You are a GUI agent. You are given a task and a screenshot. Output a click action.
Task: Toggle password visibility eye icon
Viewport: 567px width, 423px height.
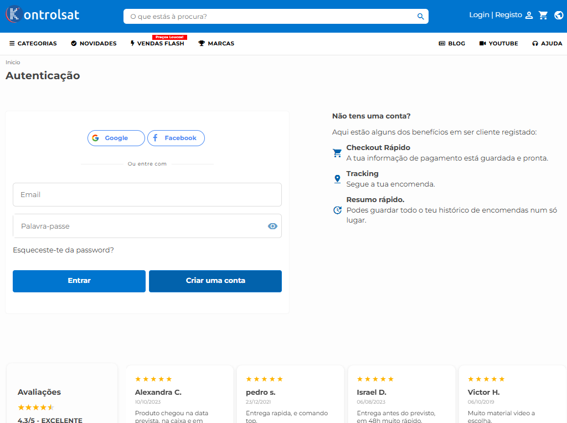click(272, 226)
